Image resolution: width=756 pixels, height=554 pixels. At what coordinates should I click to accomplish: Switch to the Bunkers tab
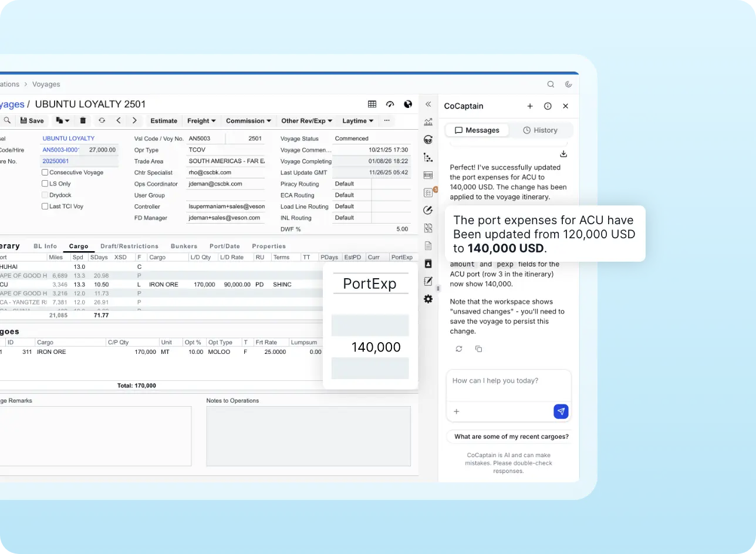click(x=184, y=246)
